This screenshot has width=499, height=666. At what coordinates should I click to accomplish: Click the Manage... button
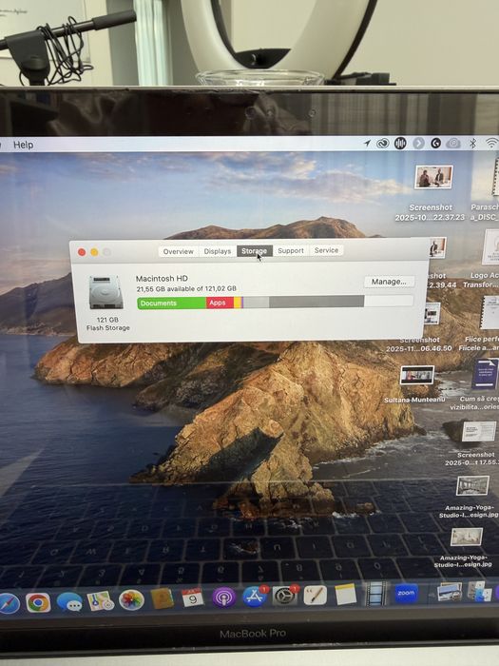coord(389,282)
